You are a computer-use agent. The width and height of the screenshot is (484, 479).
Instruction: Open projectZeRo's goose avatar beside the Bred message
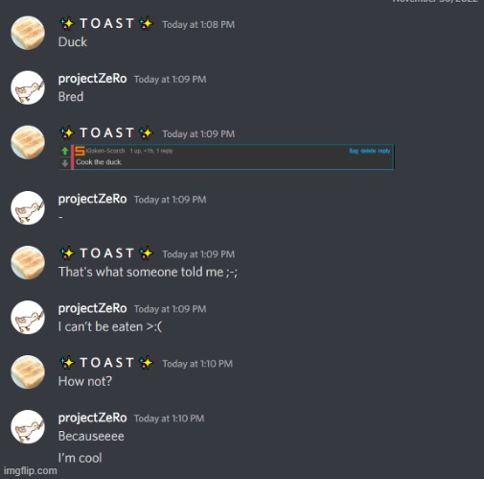click(28, 87)
